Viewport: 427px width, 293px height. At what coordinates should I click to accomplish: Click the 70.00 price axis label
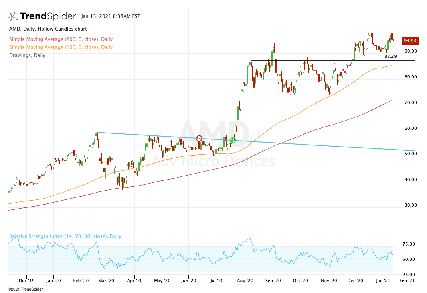[411, 102]
